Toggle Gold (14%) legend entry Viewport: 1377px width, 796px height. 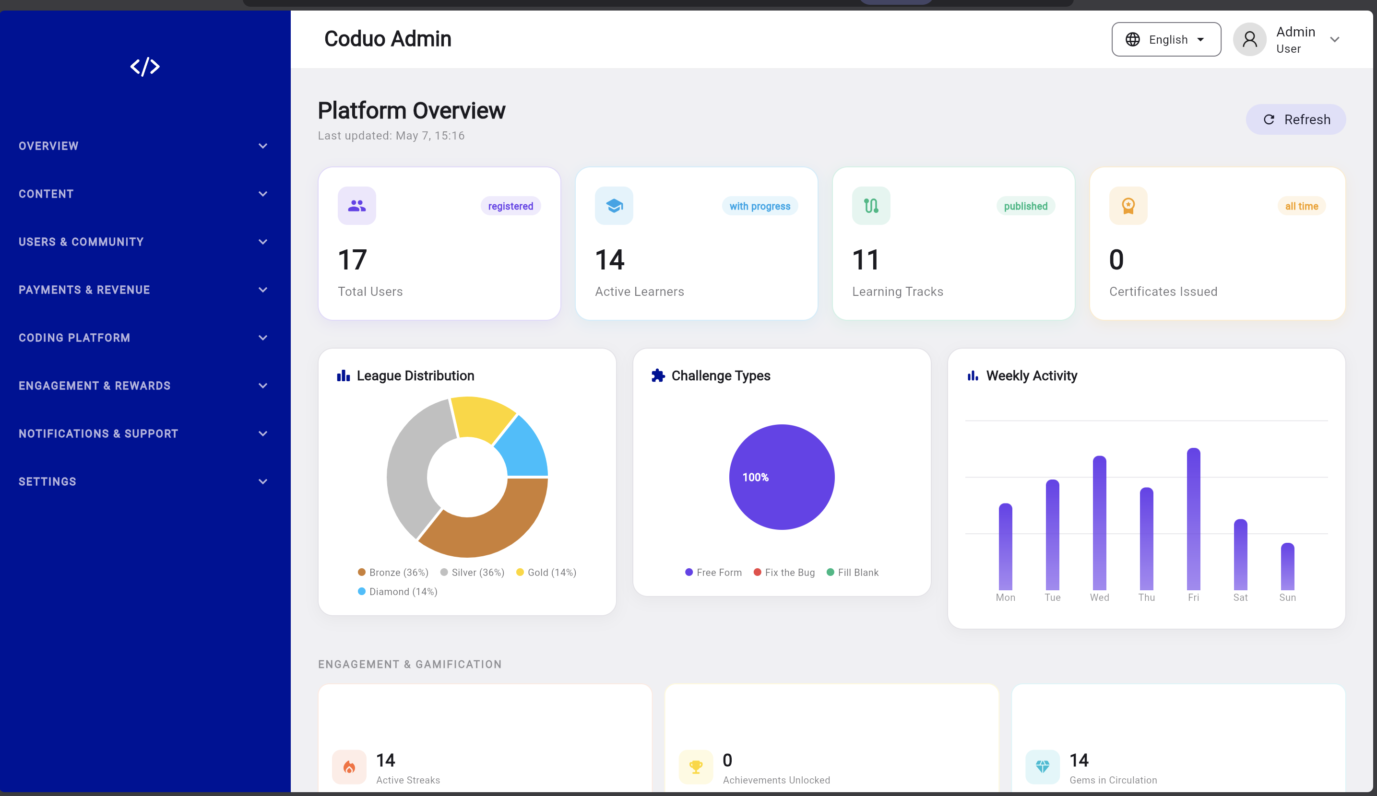point(546,572)
